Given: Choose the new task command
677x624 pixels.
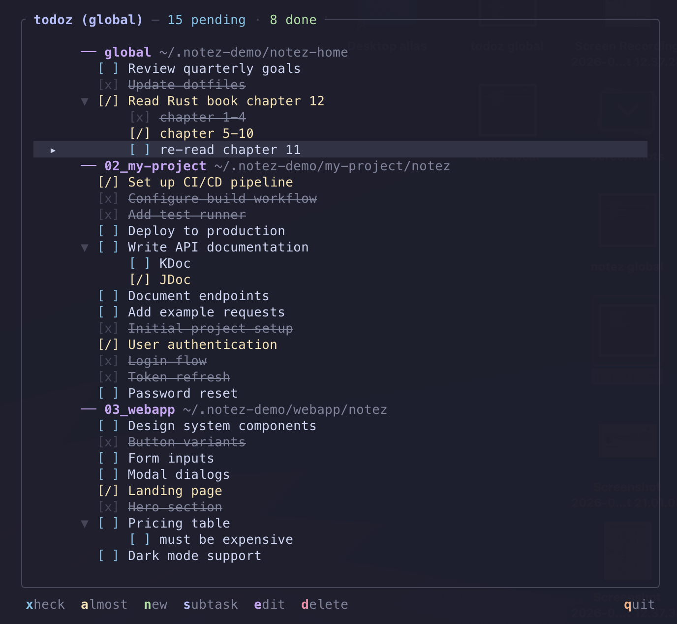Looking at the screenshot, I should pyautogui.click(x=155, y=604).
